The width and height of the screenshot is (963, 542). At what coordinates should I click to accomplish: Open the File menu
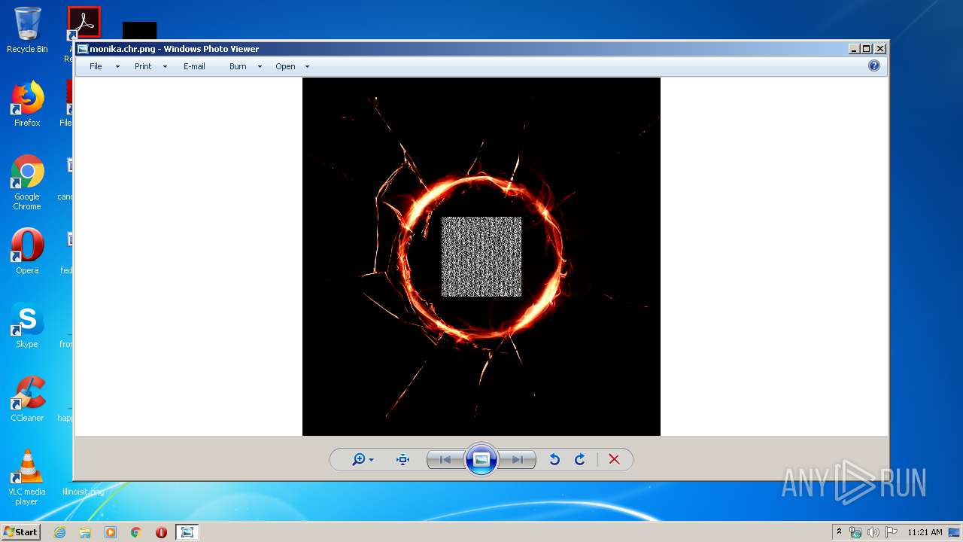click(x=96, y=66)
